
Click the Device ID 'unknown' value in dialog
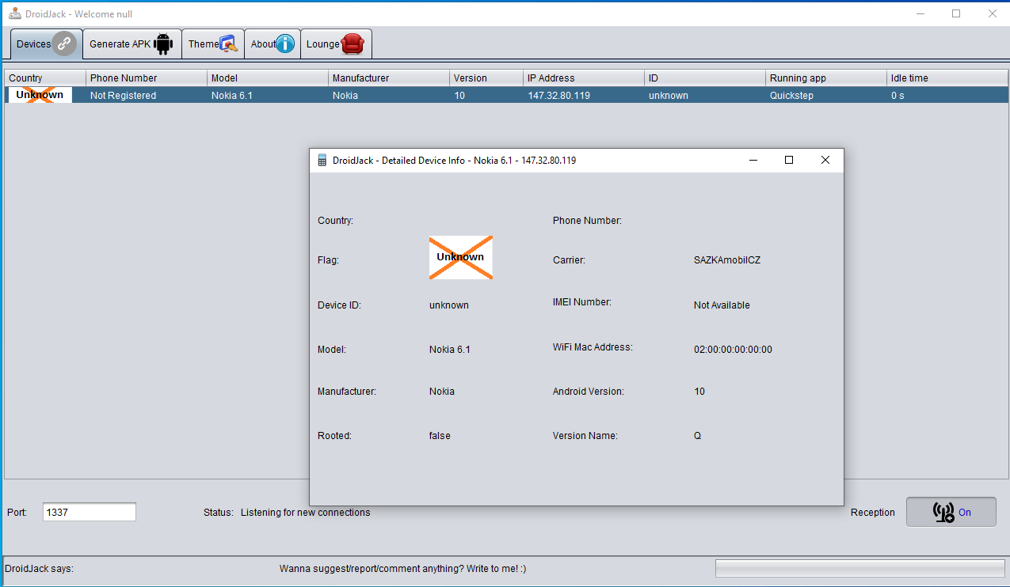449,305
